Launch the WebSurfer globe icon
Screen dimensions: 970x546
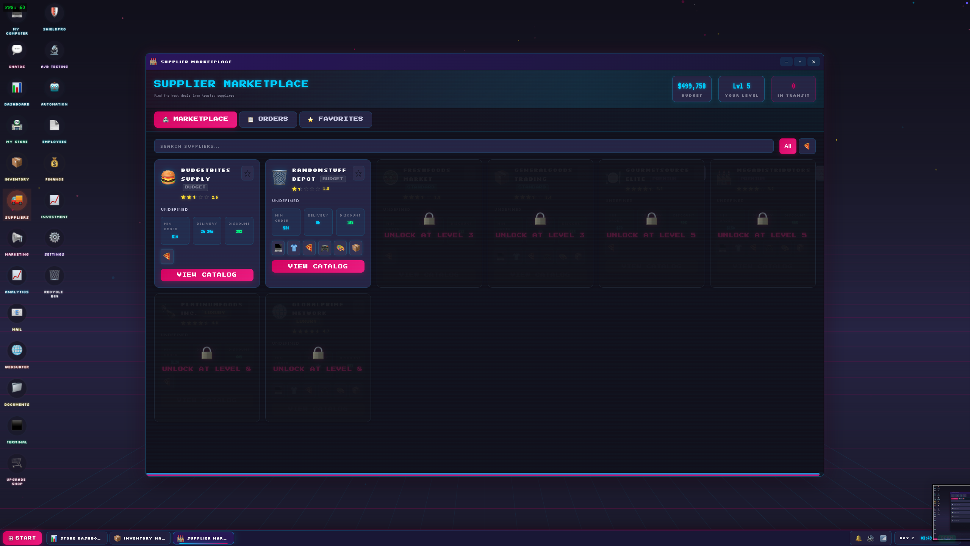point(17,351)
